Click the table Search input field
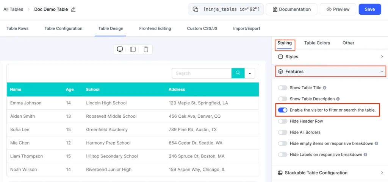 (x=202, y=73)
